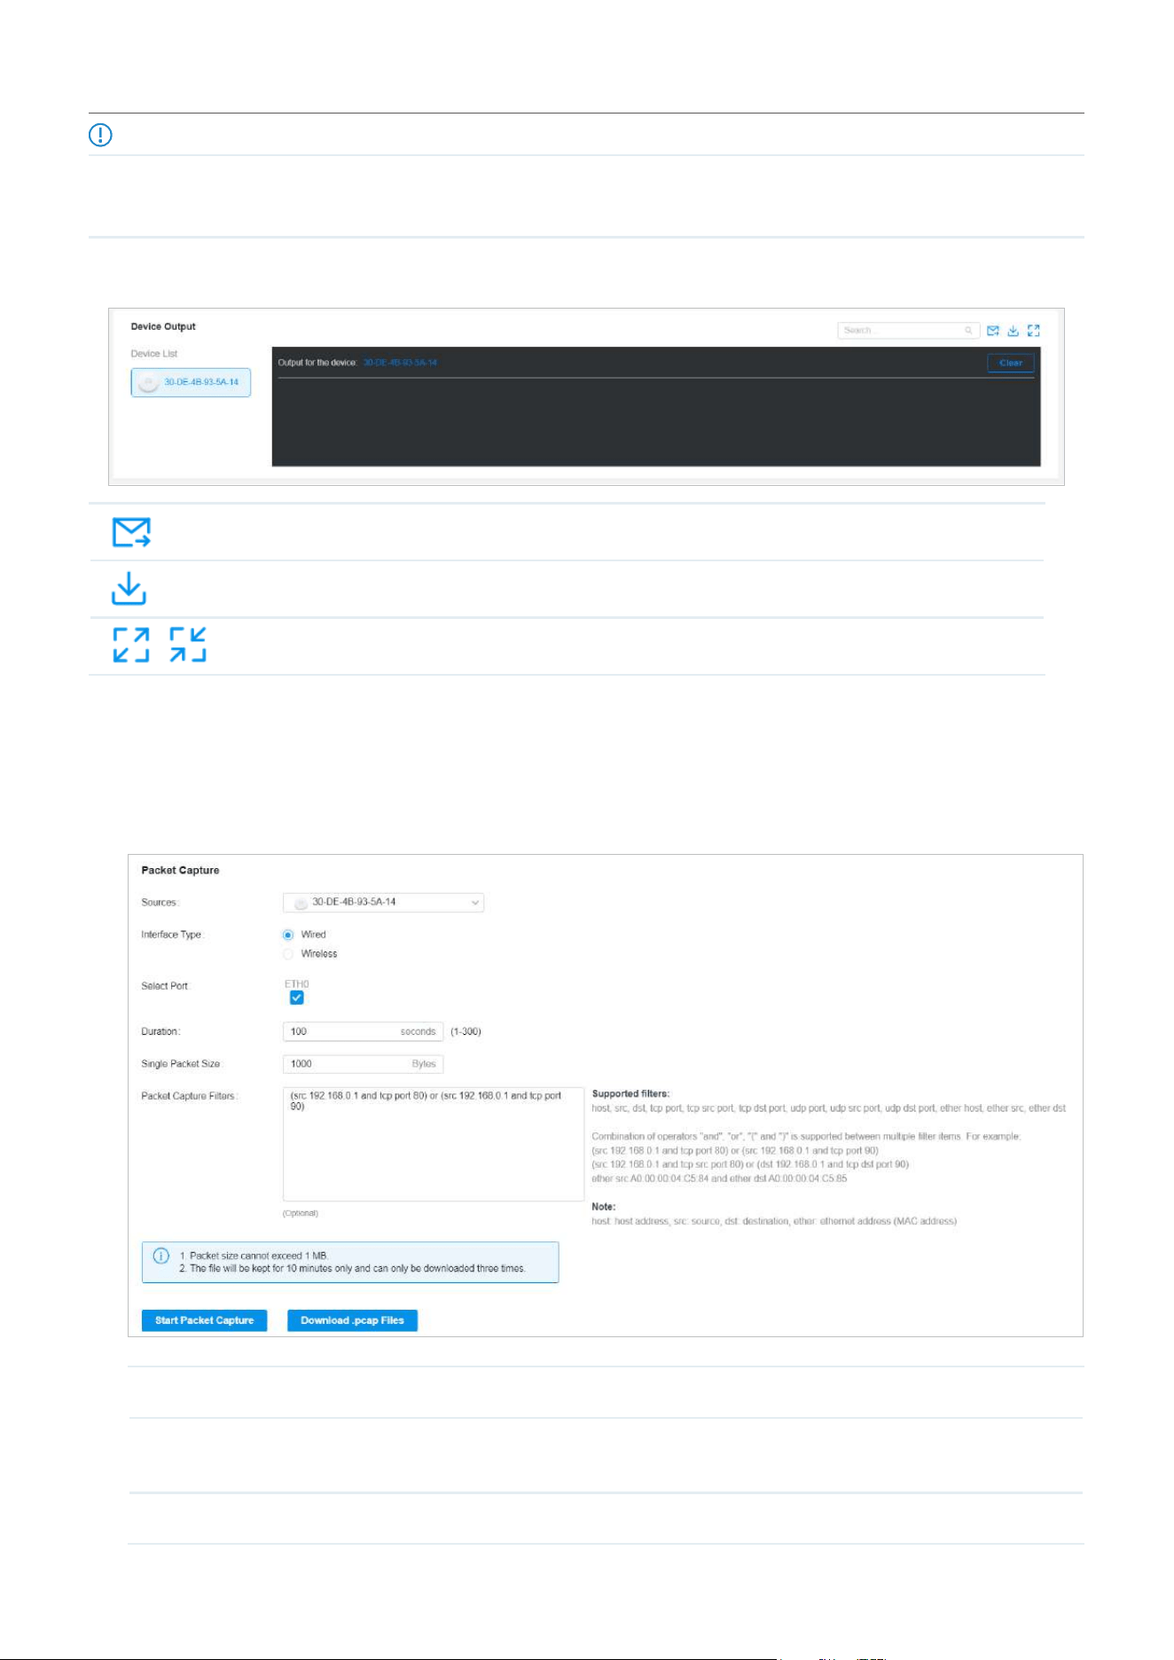Click the small email icon beside the Search box
The width and height of the screenshot is (1174, 1660).
[x=993, y=331]
